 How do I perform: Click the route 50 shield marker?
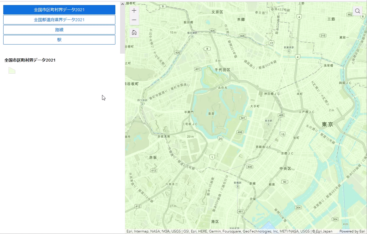(285, 182)
